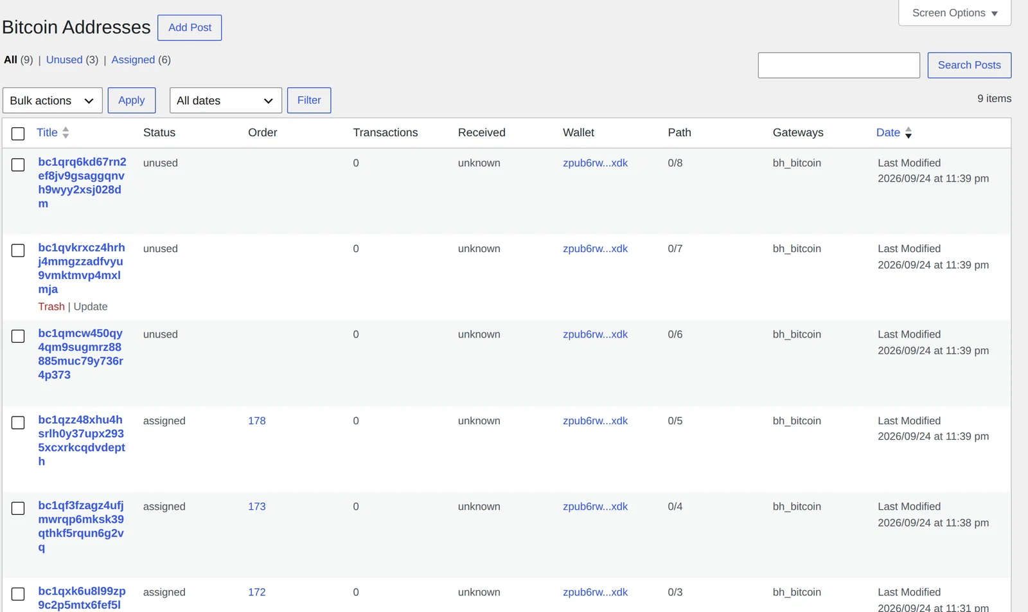Open wallet zpub6rw...xdk in path 0/5 row
The width and height of the screenshot is (1028, 612).
pos(595,420)
